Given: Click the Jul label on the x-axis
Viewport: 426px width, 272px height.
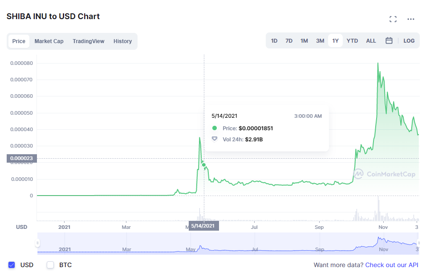Looking at the screenshot, I should point(254,227).
